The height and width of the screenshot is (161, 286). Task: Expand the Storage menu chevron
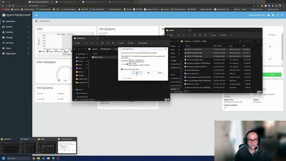click(28, 38)
